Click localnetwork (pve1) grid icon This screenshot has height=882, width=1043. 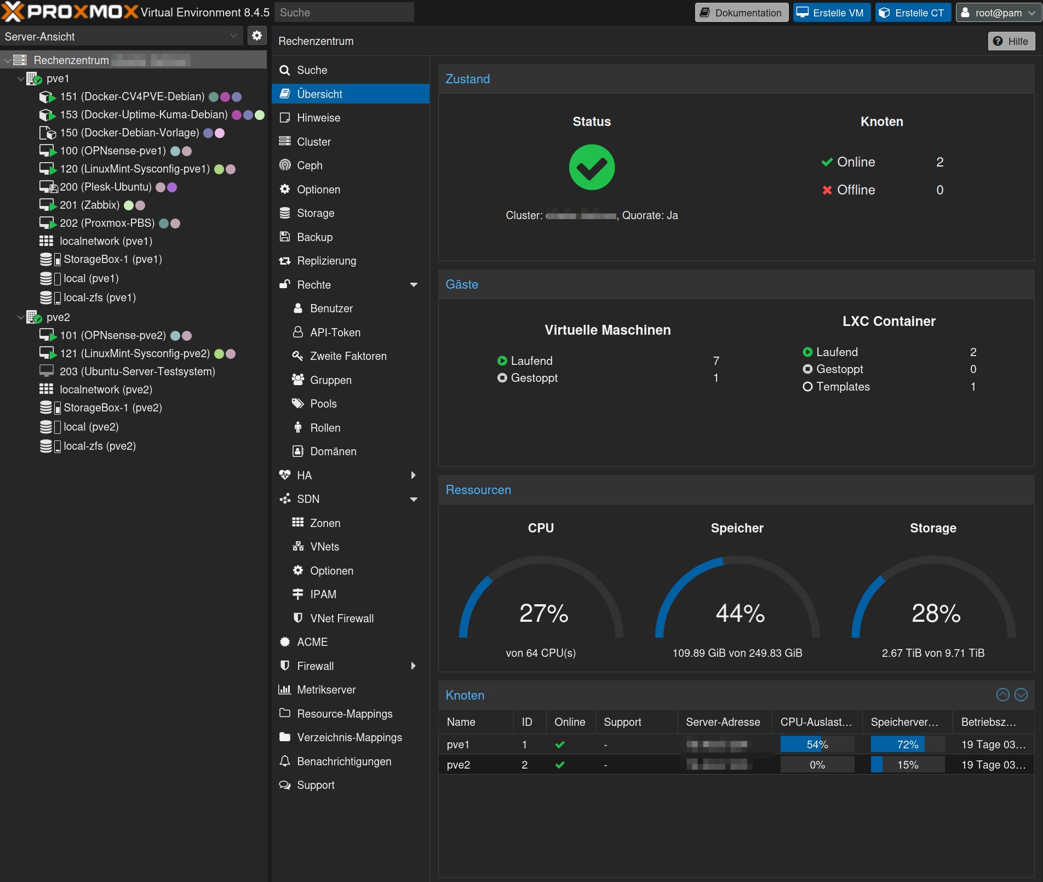click(47, 242)
